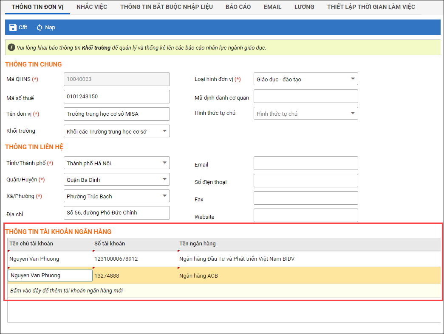Viewport: 444px width, 334px height.
Task: Expand the Hình thức tự chủ dropdown
Action: click(x=353, y=113)
